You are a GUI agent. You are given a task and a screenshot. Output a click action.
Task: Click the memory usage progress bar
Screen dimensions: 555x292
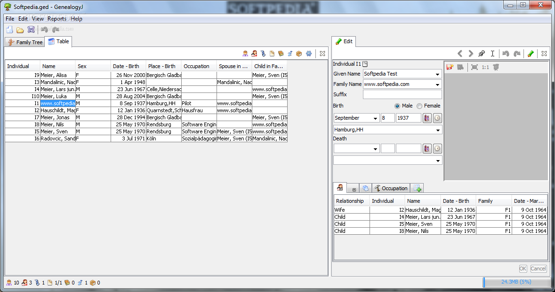pos(516,282)
